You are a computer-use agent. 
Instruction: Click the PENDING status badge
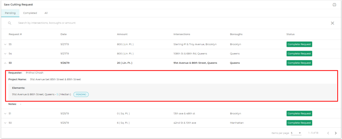[81, 94]
